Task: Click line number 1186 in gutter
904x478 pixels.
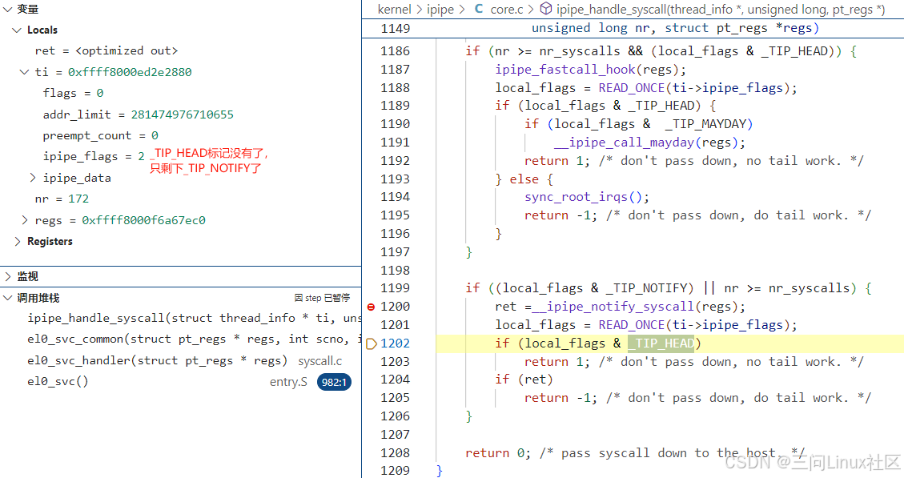Action: pos(395,51)
